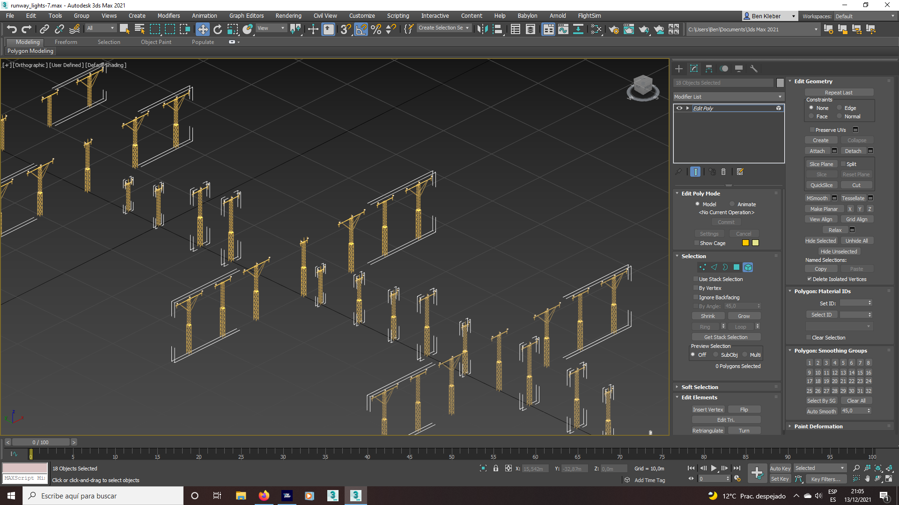The width and height of the screenshot is (899, 505).
Task: Enable the Ignore Backfacing checkbox
Action: pyautogui.click(x=696, y=297)
